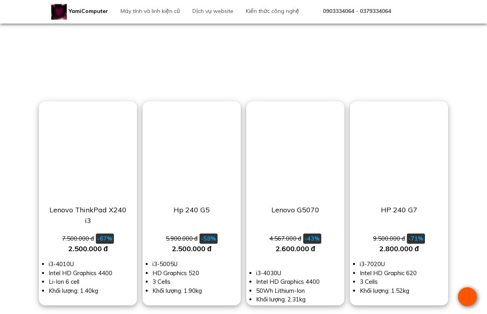Select Lenovo ThinkPad X240 product image area
This screenshot has width=487, height=314.
(x=88, y=151)
